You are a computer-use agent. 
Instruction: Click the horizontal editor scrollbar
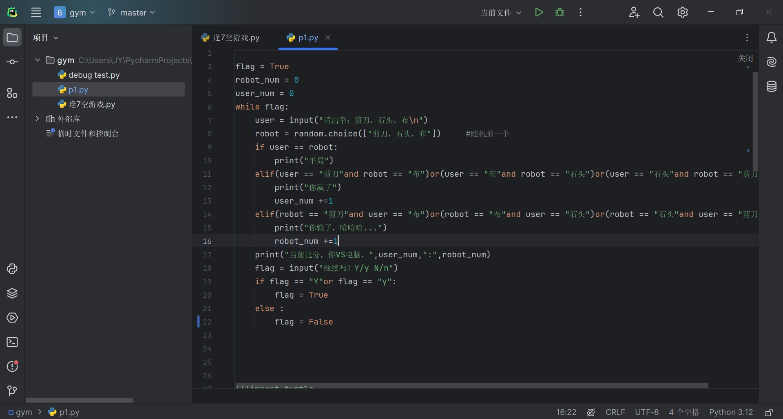tap(472, 385)
